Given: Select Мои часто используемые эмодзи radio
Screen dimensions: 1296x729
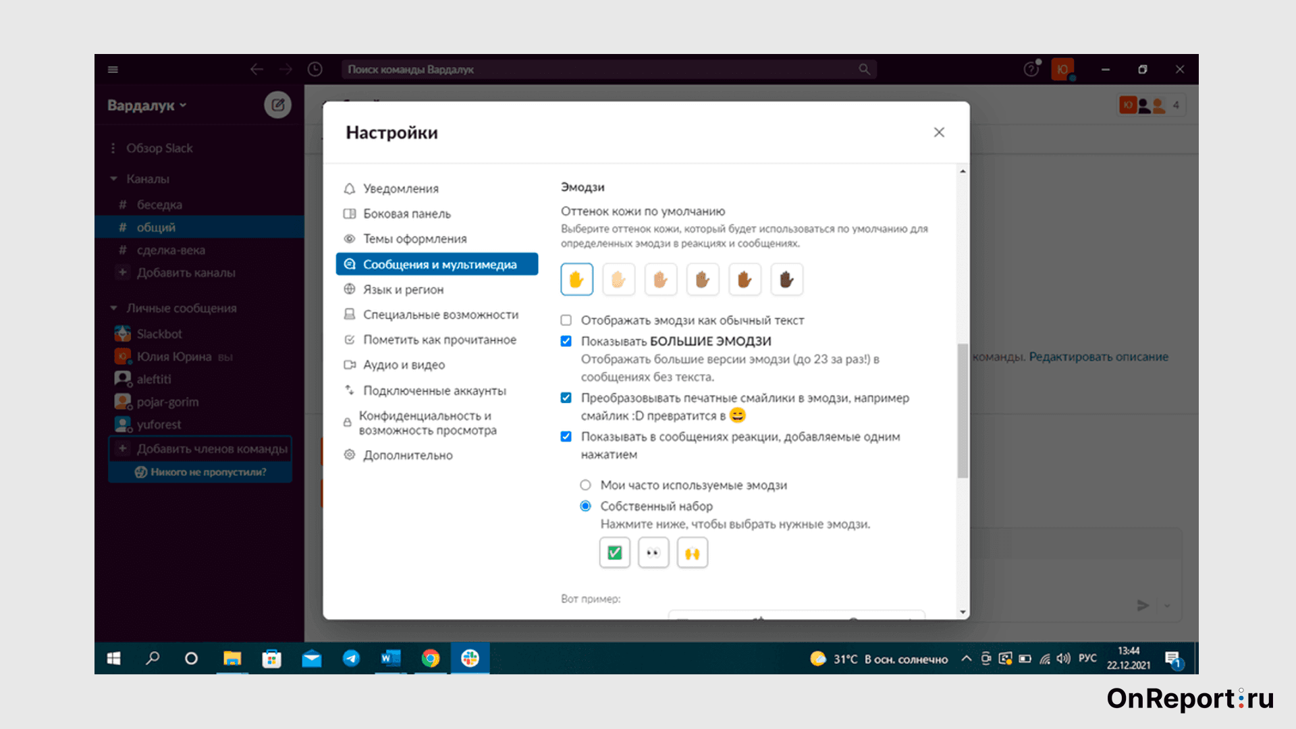Looking at the screenshot, I should click(x=585, y=485).
